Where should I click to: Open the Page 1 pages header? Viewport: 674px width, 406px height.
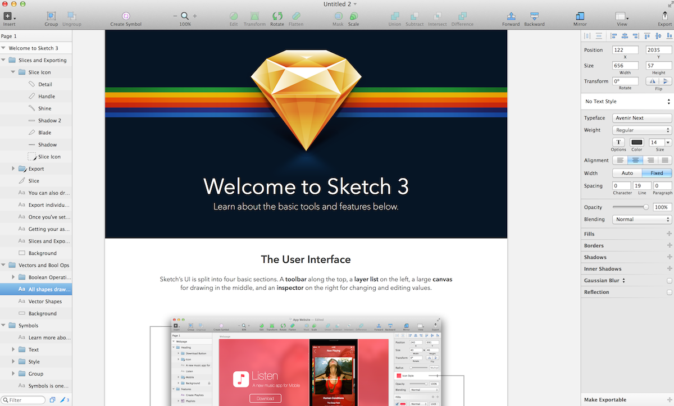36,36
